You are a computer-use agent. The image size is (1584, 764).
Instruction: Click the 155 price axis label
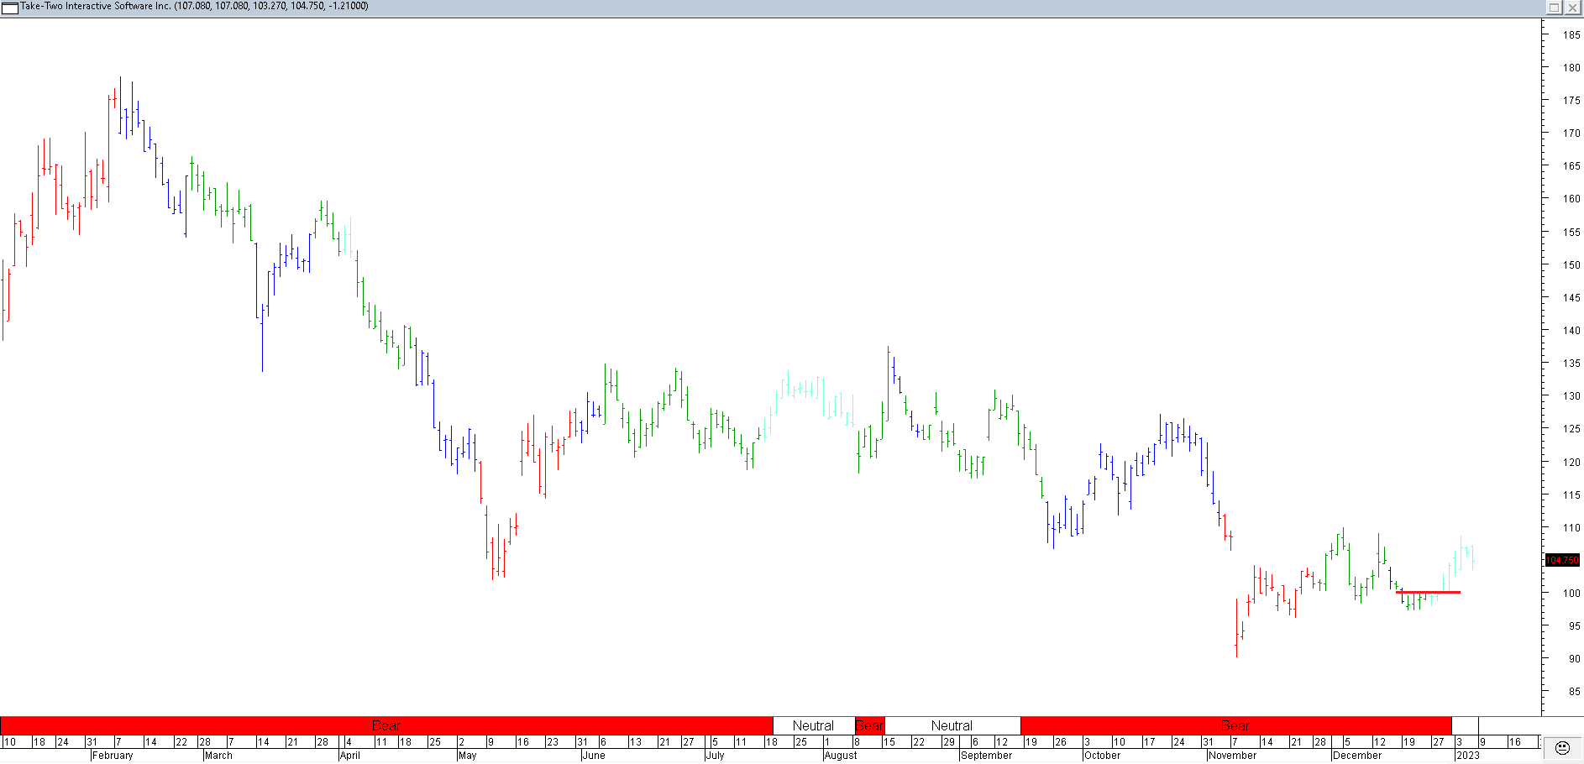(1571, 233)
